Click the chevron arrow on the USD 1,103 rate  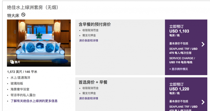pyautogui.click(x=203, y=44)
